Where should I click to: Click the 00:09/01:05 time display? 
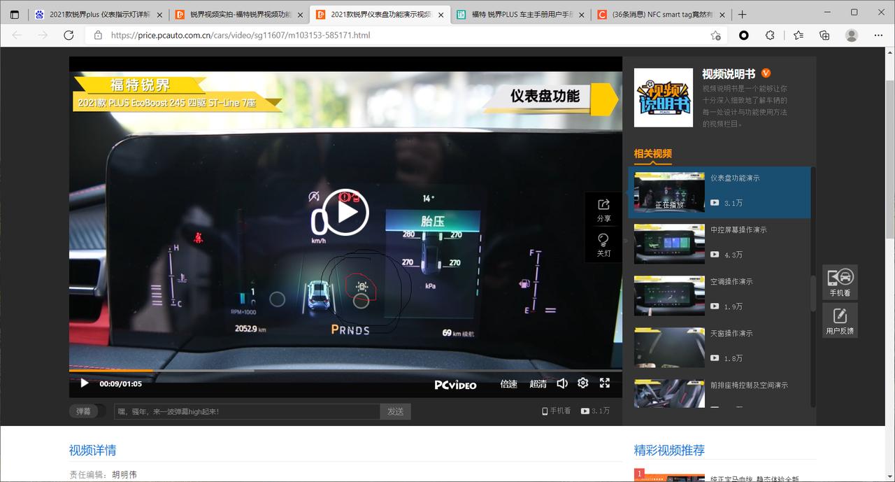coord(120,383)
